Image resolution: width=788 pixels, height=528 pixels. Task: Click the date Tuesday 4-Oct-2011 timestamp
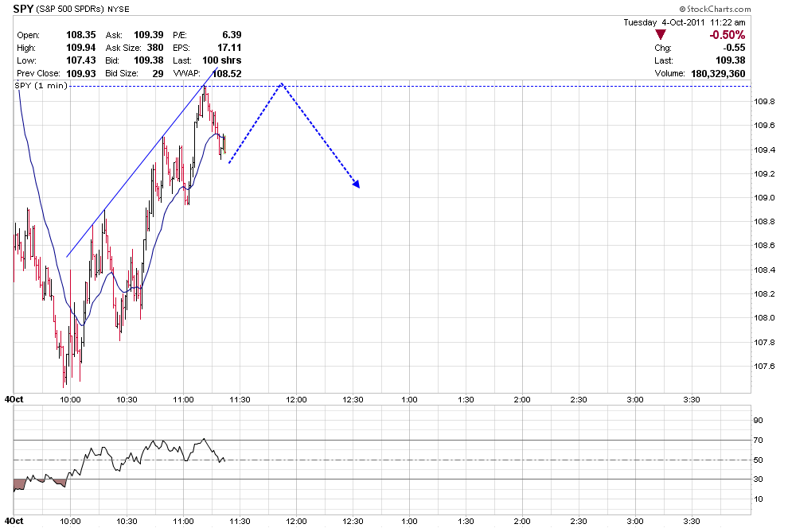click(685, 22)
